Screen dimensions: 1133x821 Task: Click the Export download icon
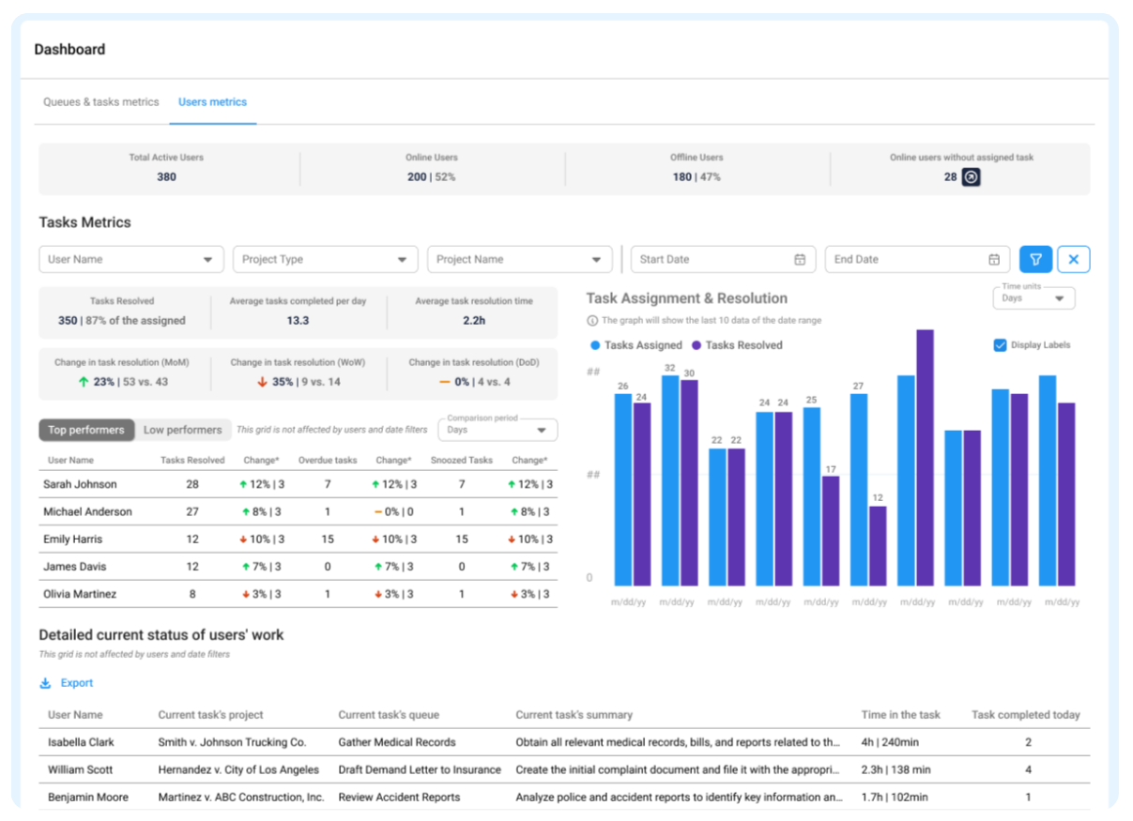pyautogui.click(x=45, y=683)
